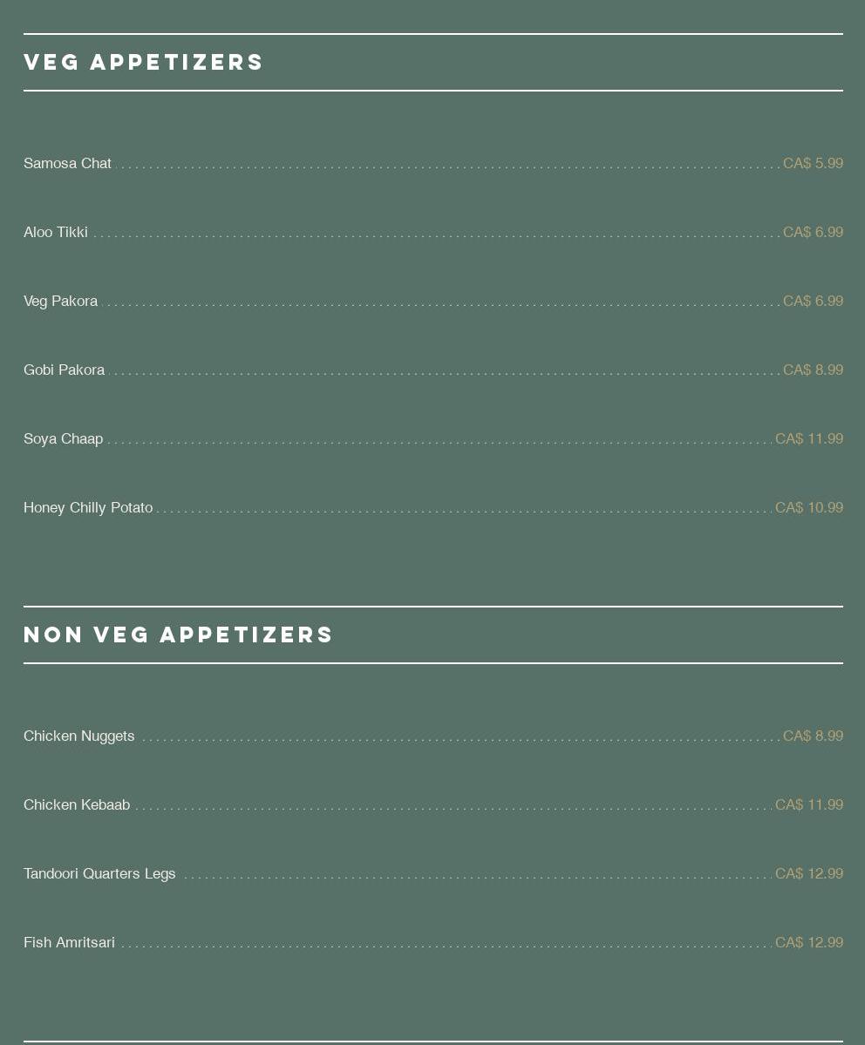Click Soya Chaap's CA$ 11.99 price
Screen dimensions: 865x1045
click(x=809, y=439)
